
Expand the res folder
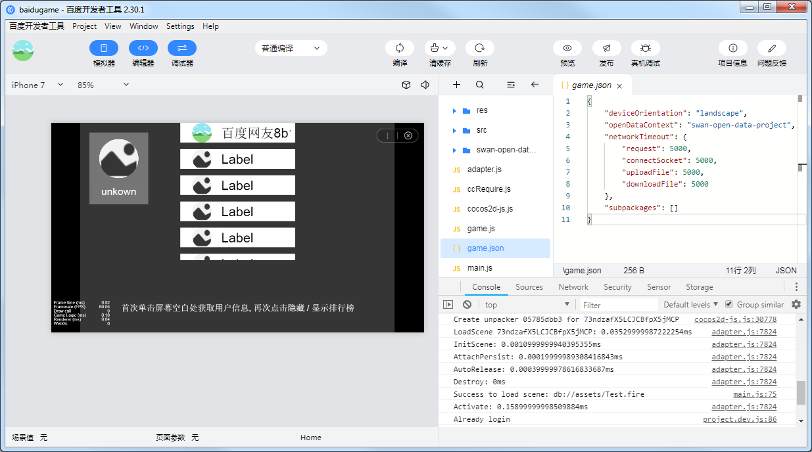[454, 110]
